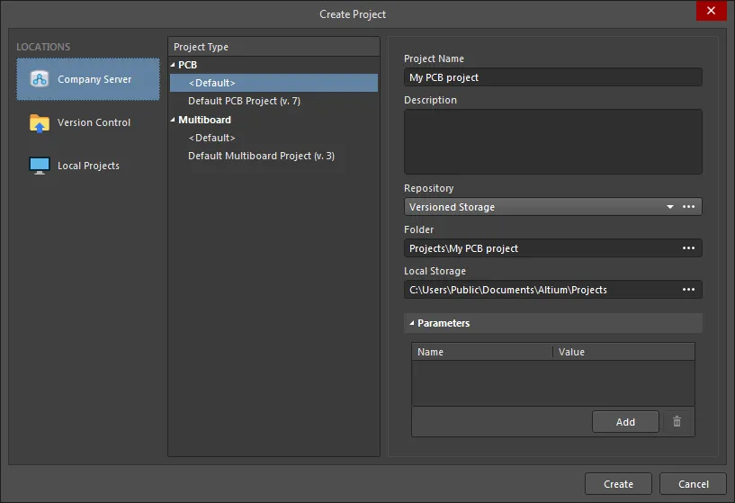Edit the Project Name field

coord(553,77)
